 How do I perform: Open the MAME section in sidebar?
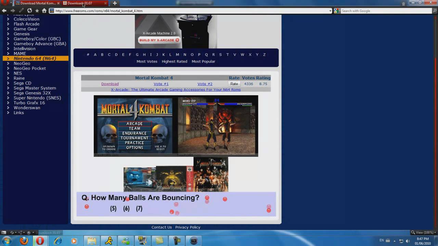click(x=20, y=54)
